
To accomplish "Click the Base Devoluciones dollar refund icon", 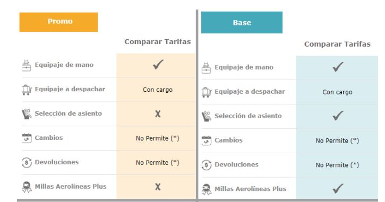I will 206,165.
